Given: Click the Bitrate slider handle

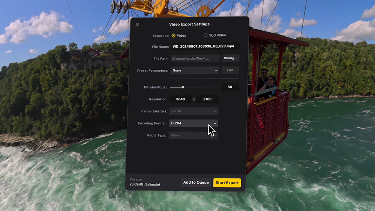Looking at the screenshot, I should (x=183, y=87).
